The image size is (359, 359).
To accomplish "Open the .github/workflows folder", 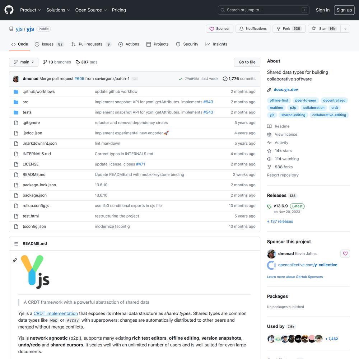I will [x=38, y=92].
